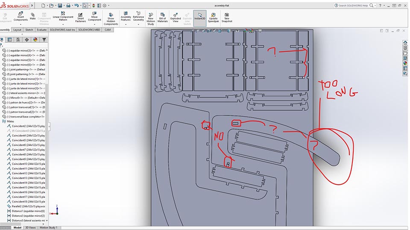Click the search magnifier icon

[371, 5]
